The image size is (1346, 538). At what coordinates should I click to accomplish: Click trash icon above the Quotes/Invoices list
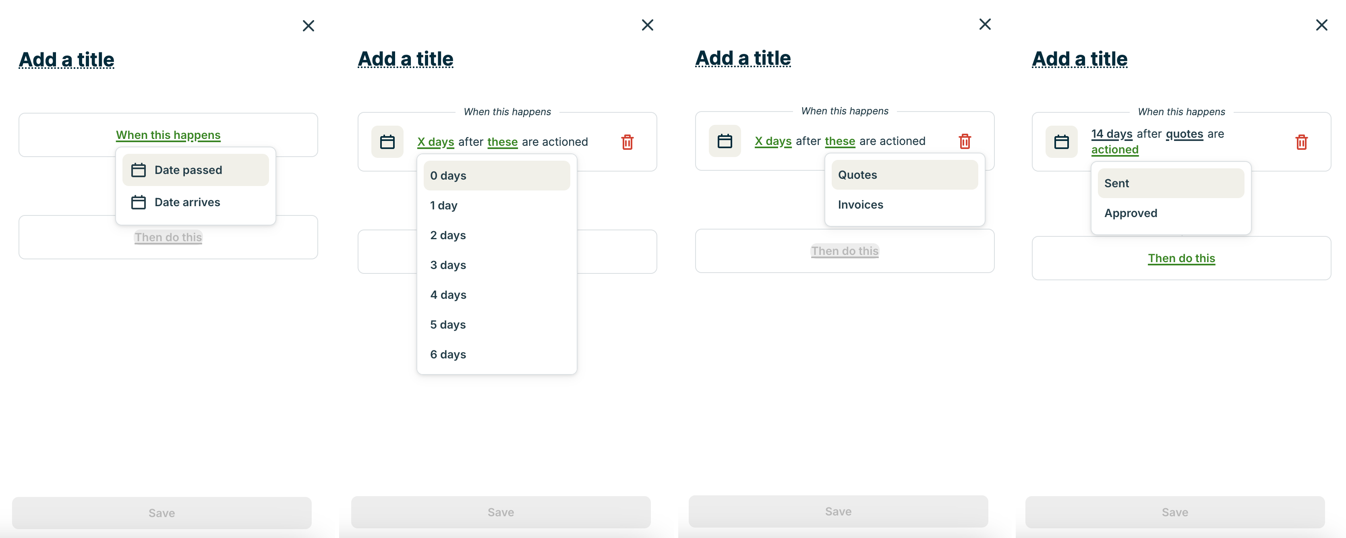(965, 141)
